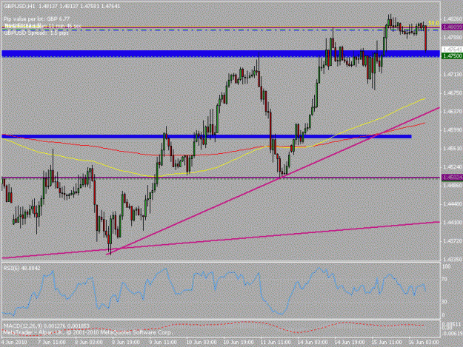Click the RSI 70 level label
This screenshot has width=463, height=347.
tap(444, 279)
